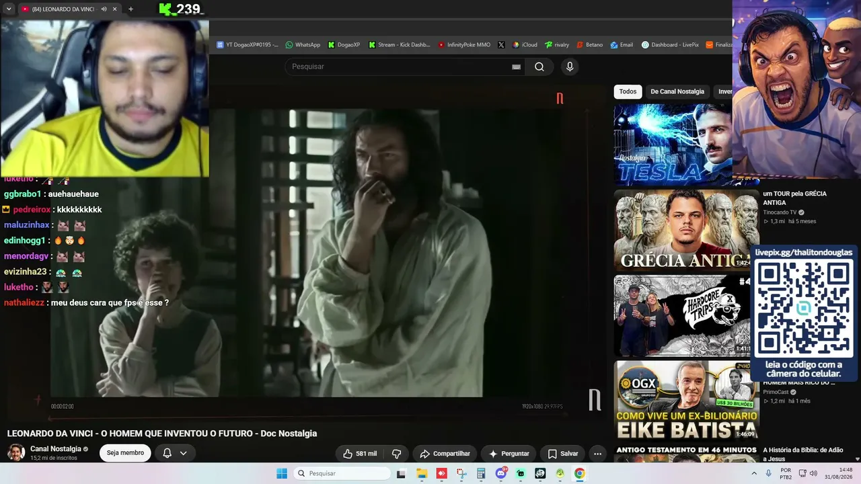Switch to Google Chrome on the taskbar
Viewport: 861px width, 484px height.
[x=580, y=473]
